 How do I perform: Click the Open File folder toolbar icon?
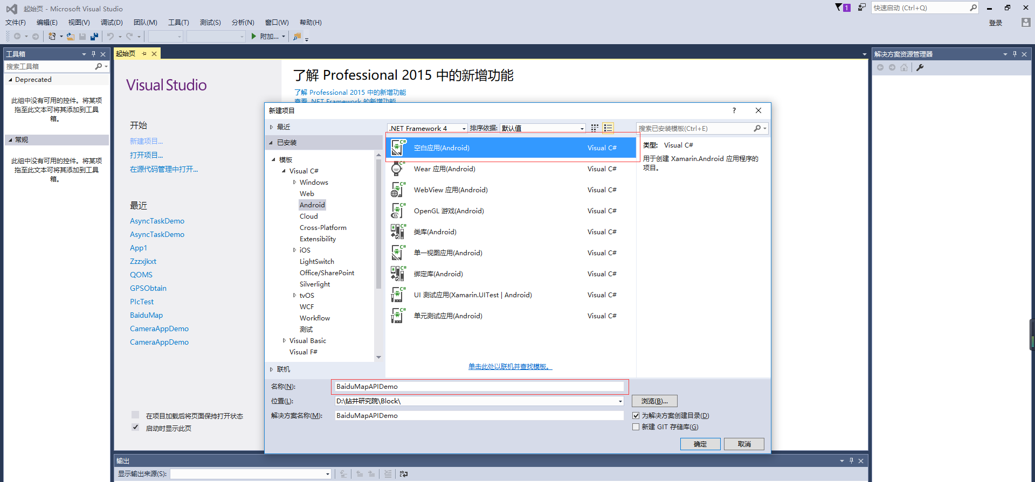coord(71,36)
